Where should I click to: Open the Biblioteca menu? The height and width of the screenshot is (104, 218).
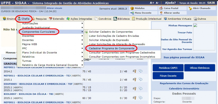pos(122,19)
